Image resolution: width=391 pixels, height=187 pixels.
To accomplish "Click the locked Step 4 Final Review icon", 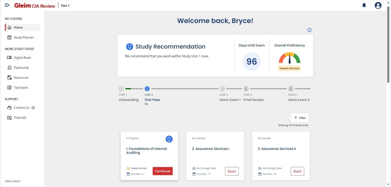I will pyautogui.click(x=246, y=89).
